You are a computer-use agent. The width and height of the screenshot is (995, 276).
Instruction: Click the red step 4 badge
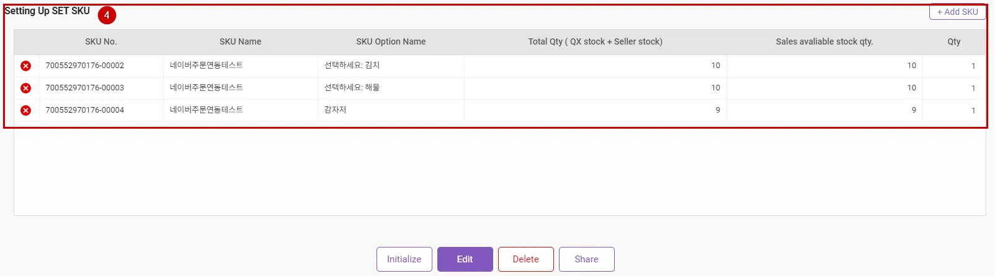(107, 15)
